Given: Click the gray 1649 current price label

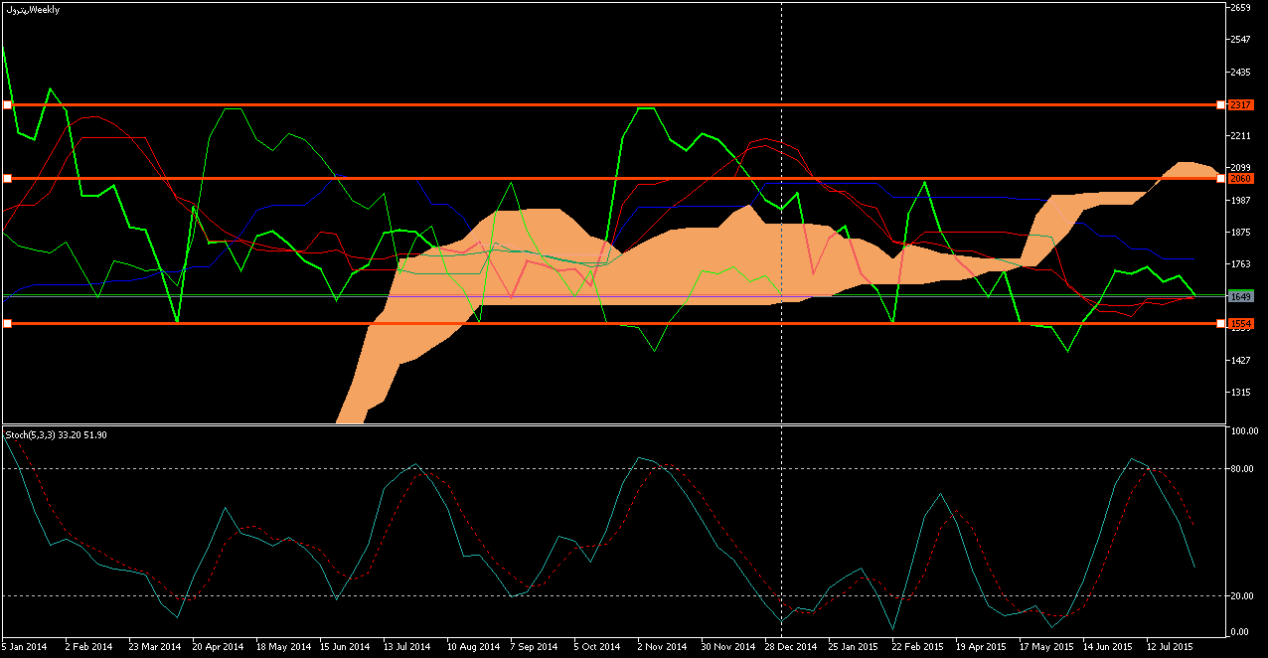Looking at the screenshot, I should (1239, 296).
